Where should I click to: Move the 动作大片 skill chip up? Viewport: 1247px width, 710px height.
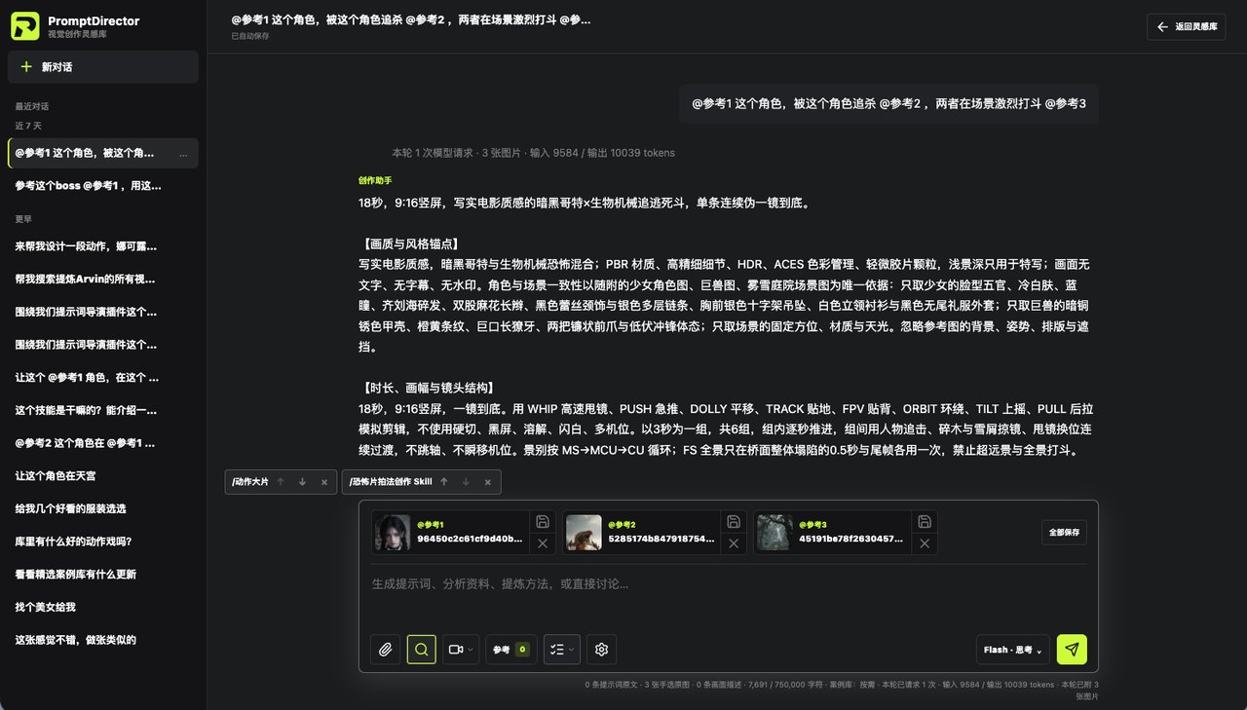pyautogui.click(x=281, y=482)
